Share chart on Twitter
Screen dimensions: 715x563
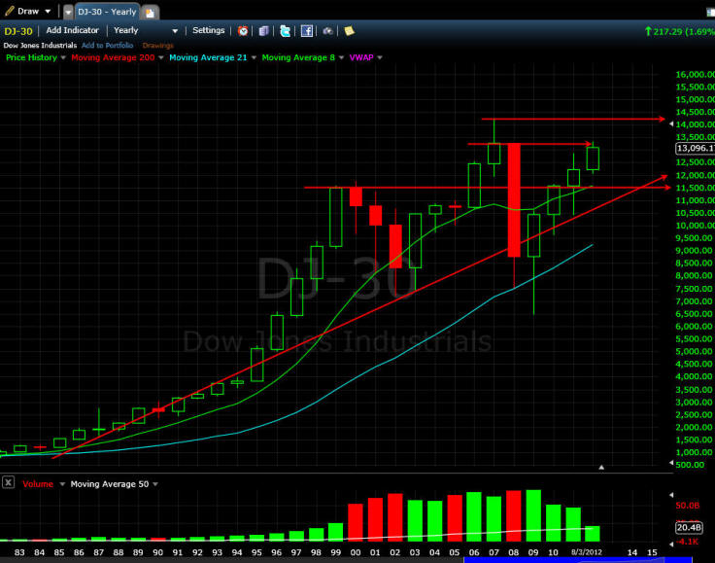point(285,31)
